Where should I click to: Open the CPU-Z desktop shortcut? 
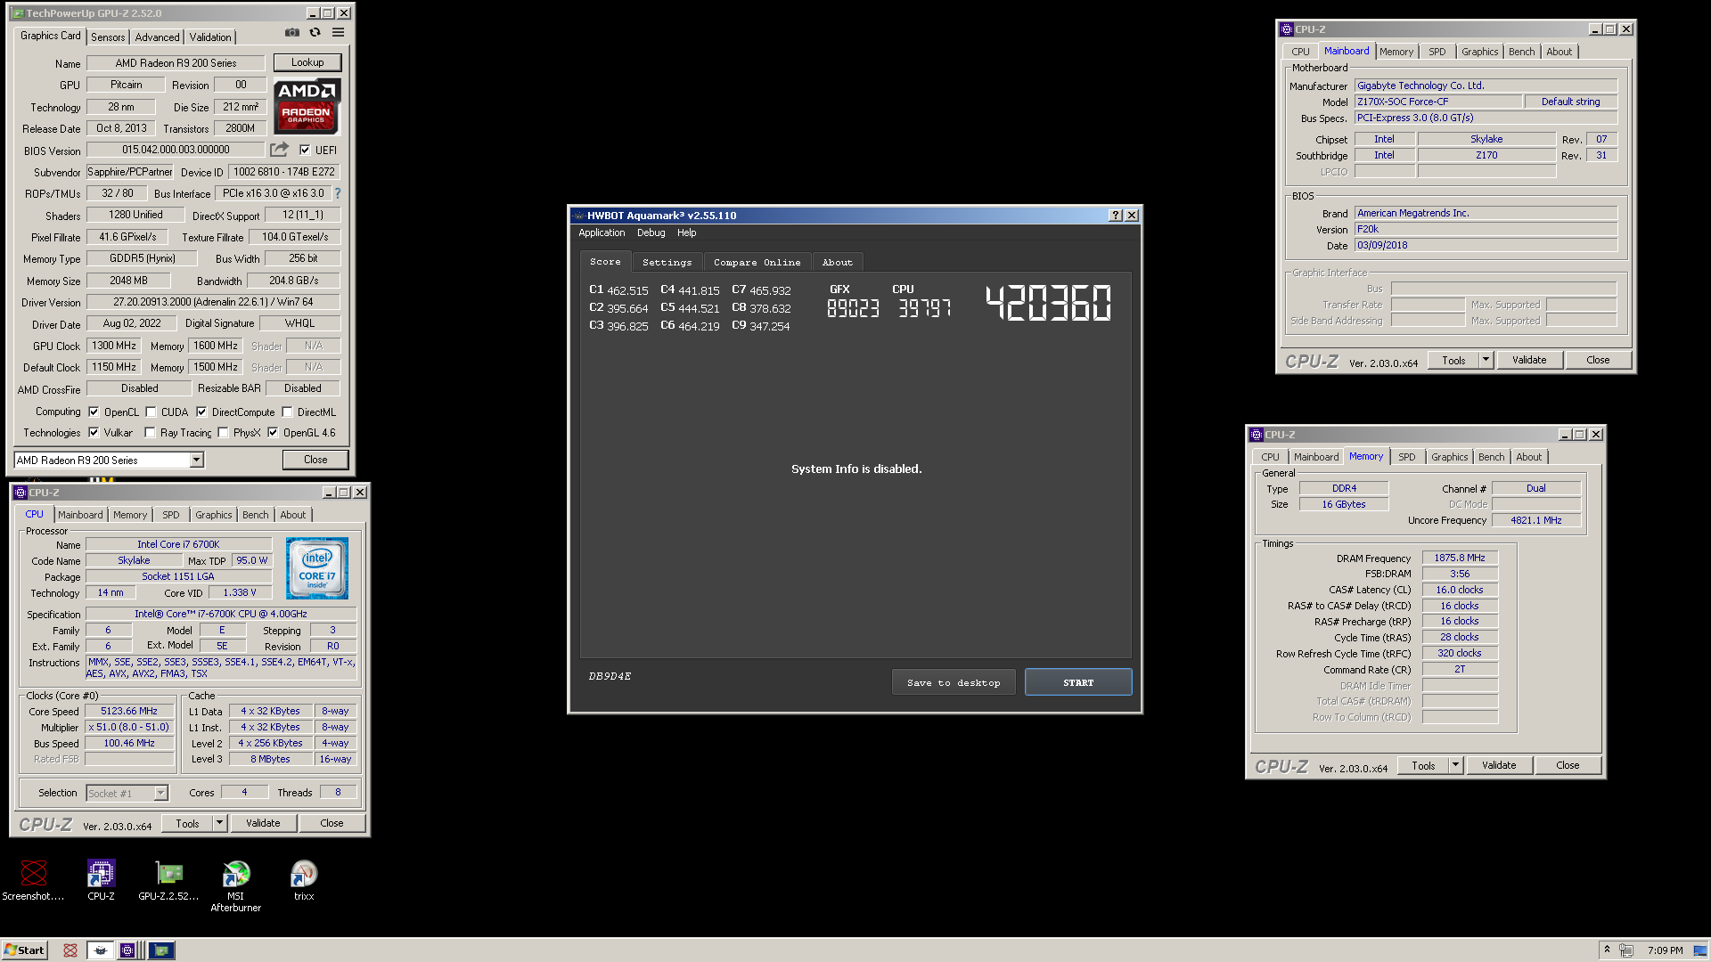[x=101, y=880]
